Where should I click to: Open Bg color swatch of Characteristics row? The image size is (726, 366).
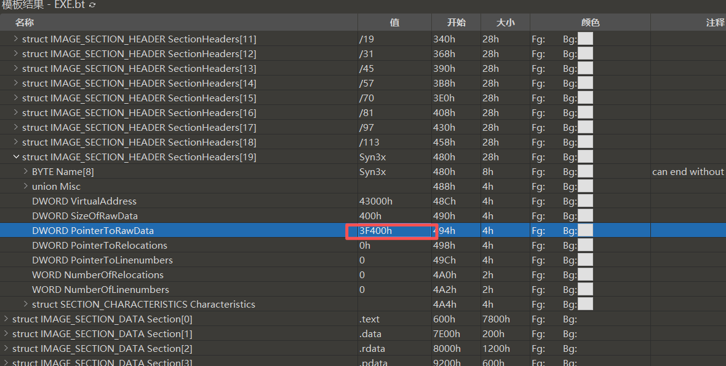585,304
